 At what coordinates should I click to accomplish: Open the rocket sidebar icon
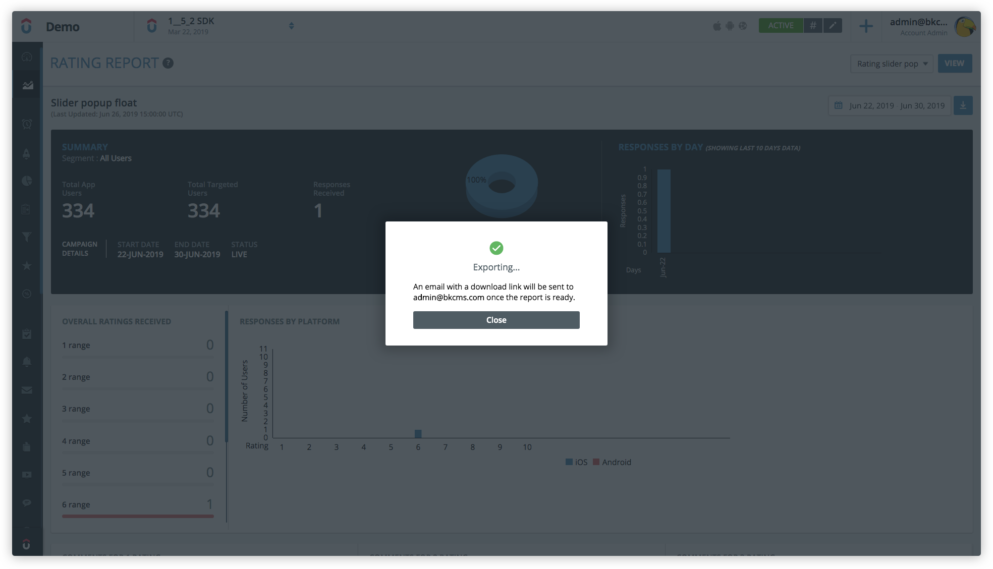pos(27,154)
